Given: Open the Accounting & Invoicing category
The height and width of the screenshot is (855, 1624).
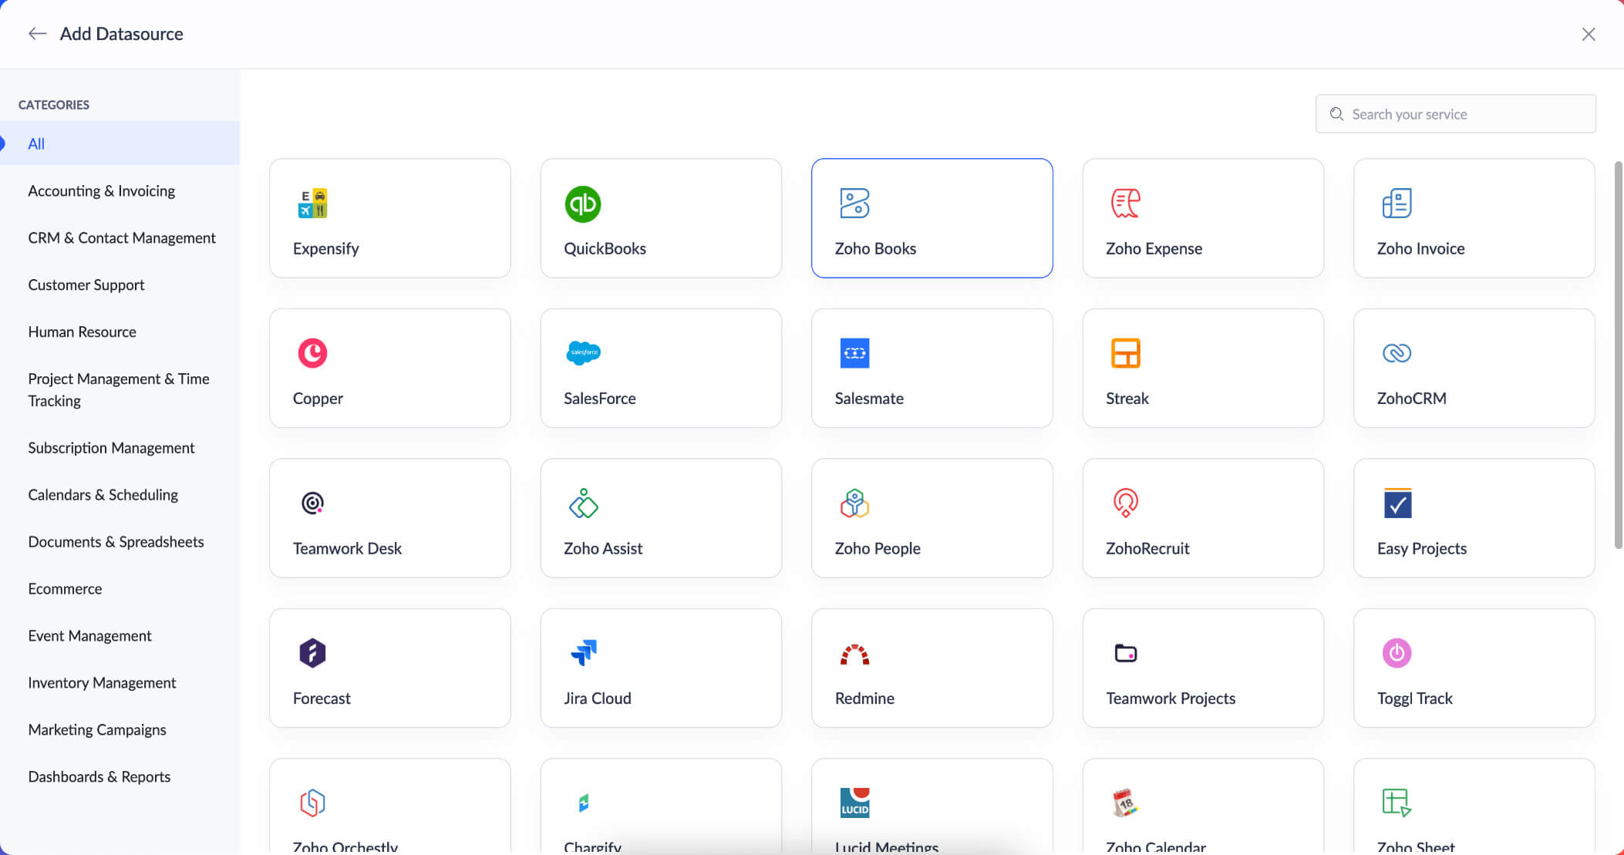Looking at the screenshot, I should (x=101, y=191).
